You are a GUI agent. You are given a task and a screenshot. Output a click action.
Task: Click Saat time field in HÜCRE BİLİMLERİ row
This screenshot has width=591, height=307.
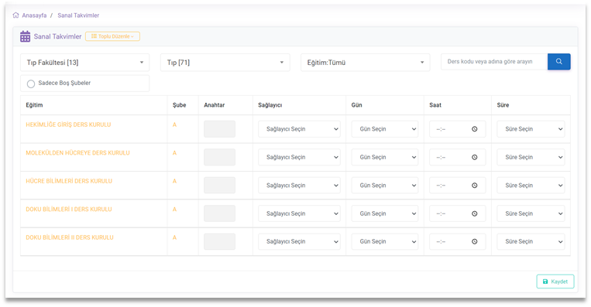click(457, 186)
